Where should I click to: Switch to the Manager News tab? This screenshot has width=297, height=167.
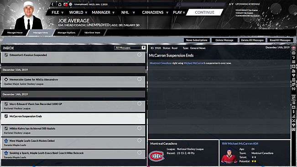tap(41, 32)
